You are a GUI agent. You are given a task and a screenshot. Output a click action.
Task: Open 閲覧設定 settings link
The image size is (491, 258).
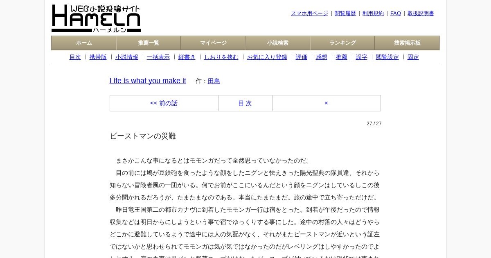pos(387,57)
